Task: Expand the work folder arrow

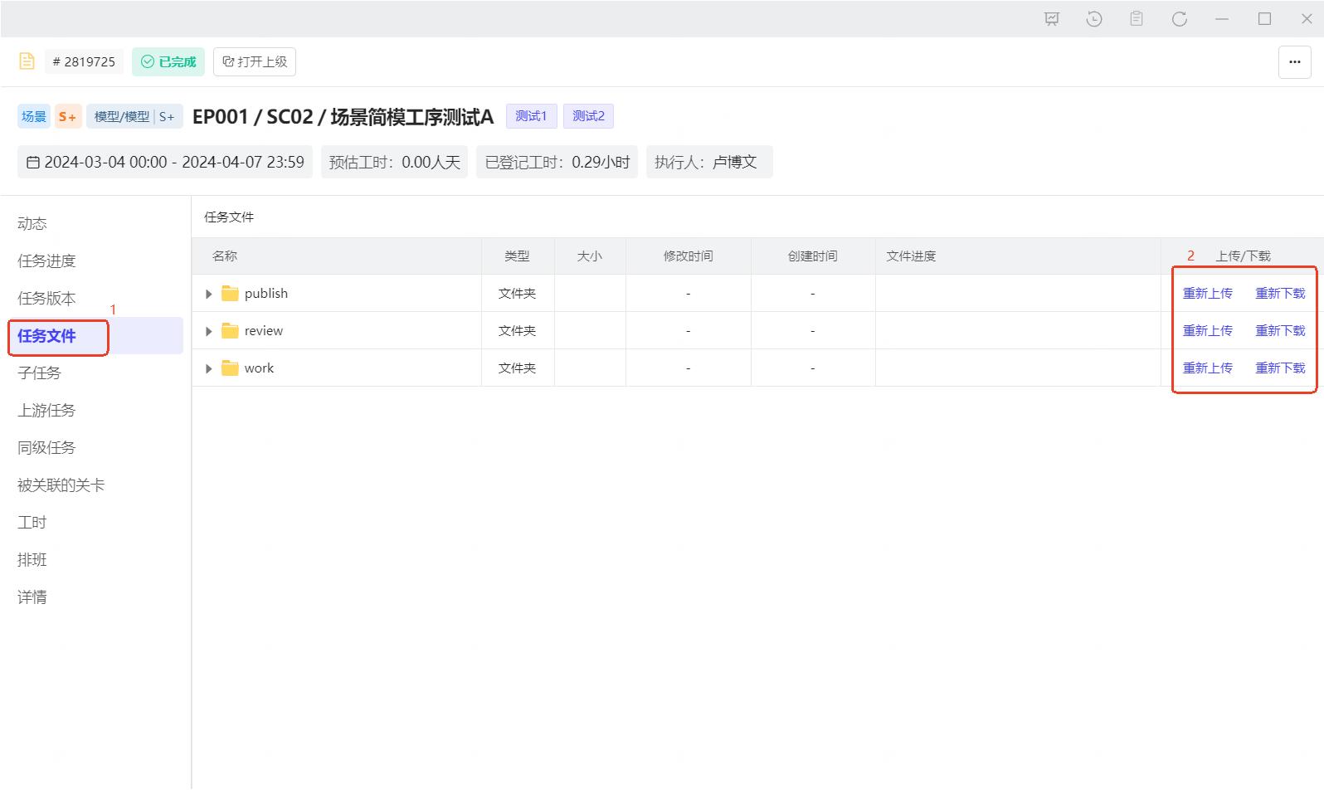Action: [x=209, y=368]
